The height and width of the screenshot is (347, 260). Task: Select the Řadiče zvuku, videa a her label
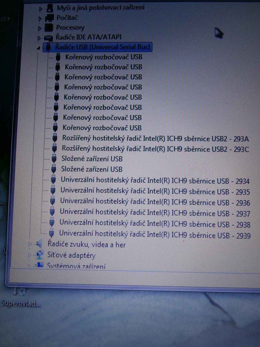click(x=86, y=244)
